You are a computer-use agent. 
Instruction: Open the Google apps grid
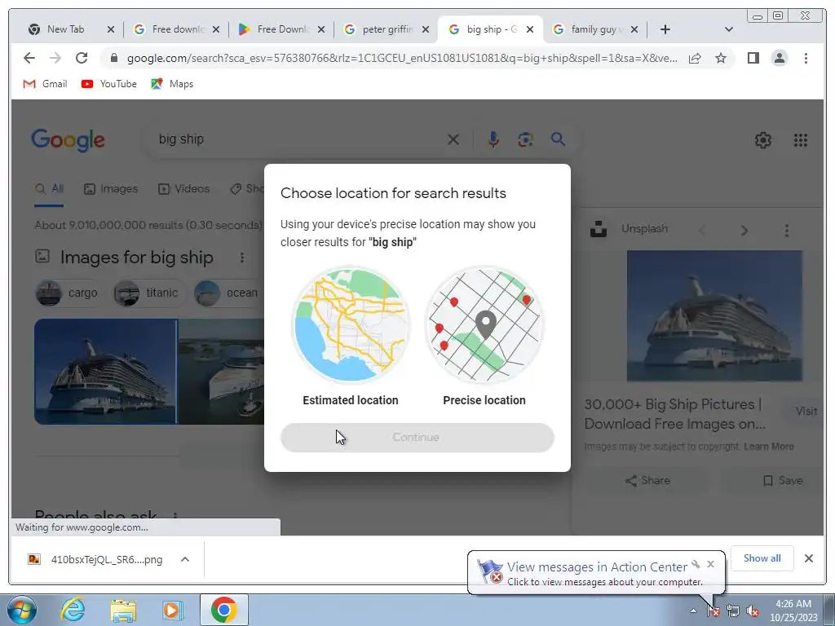(x=801, y=140)
